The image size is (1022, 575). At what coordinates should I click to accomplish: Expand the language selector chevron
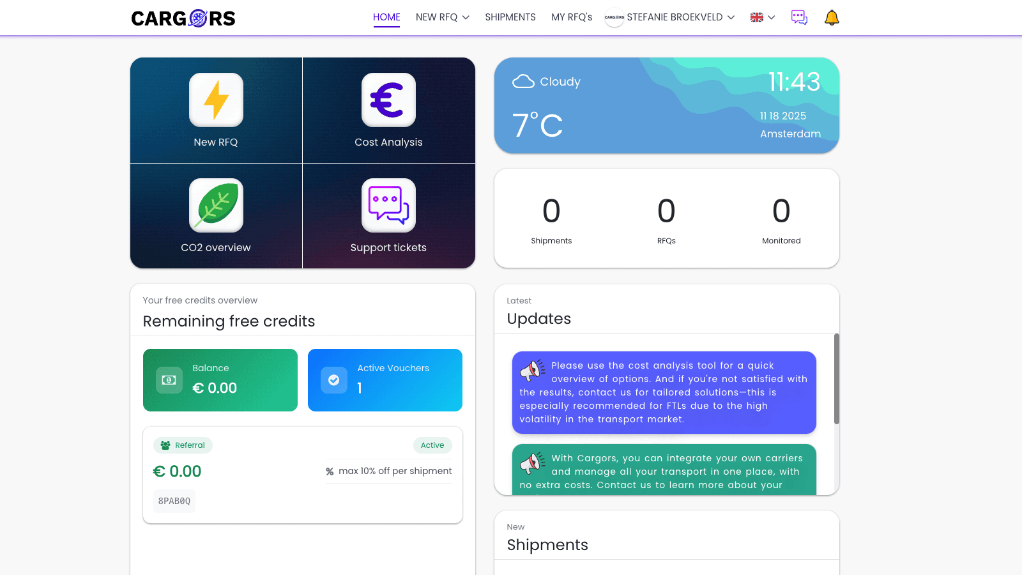click(772, 18)
